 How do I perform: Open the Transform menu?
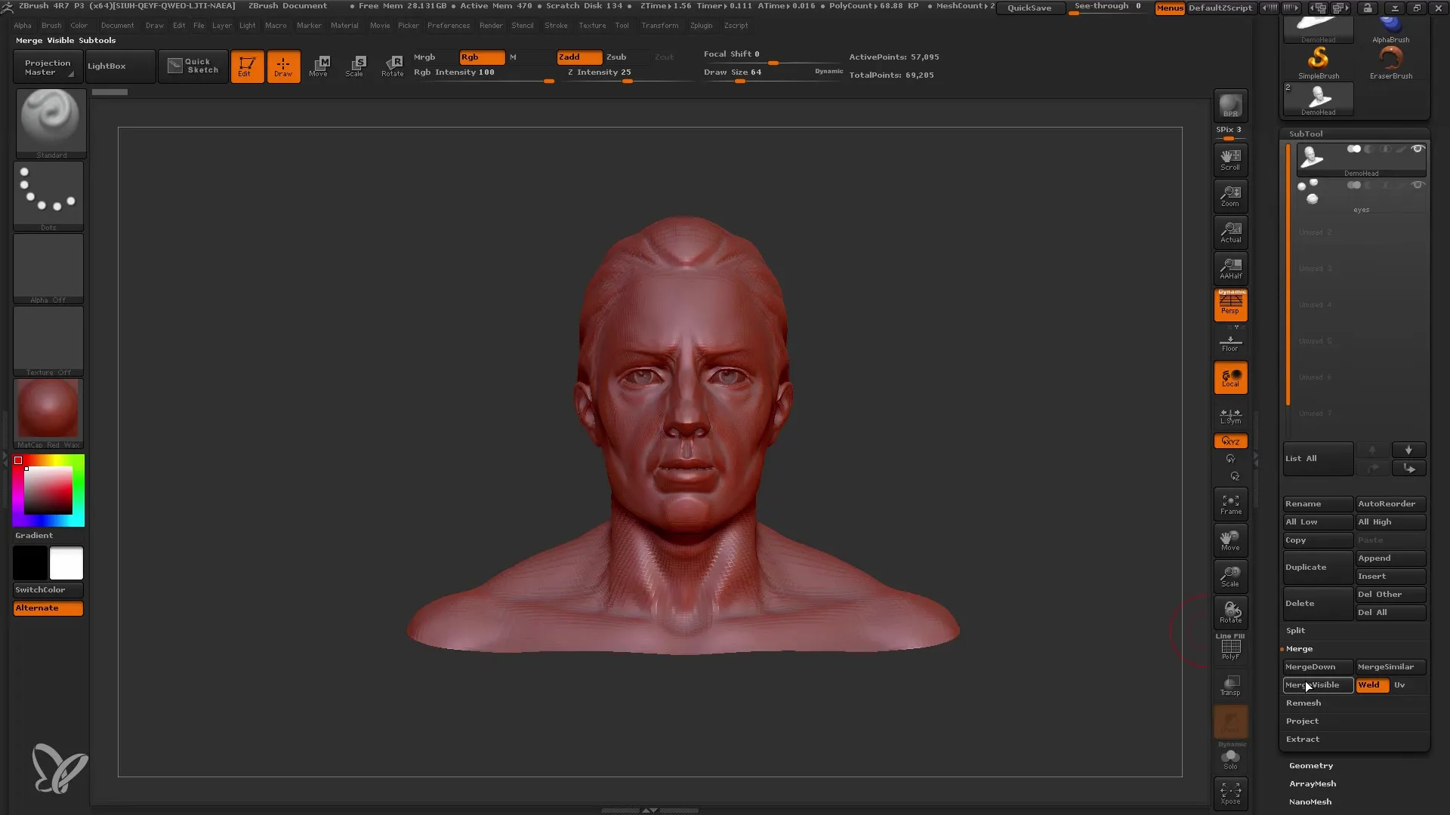click(659, 26)
